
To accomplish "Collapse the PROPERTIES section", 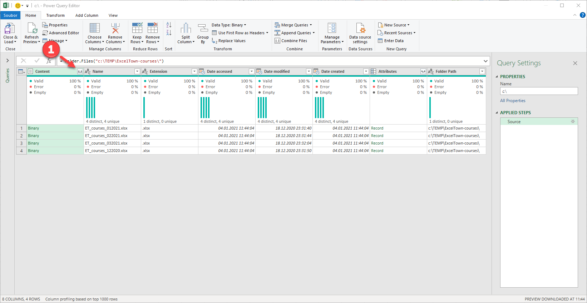I will pyautogui.click(x=497, y=77).
